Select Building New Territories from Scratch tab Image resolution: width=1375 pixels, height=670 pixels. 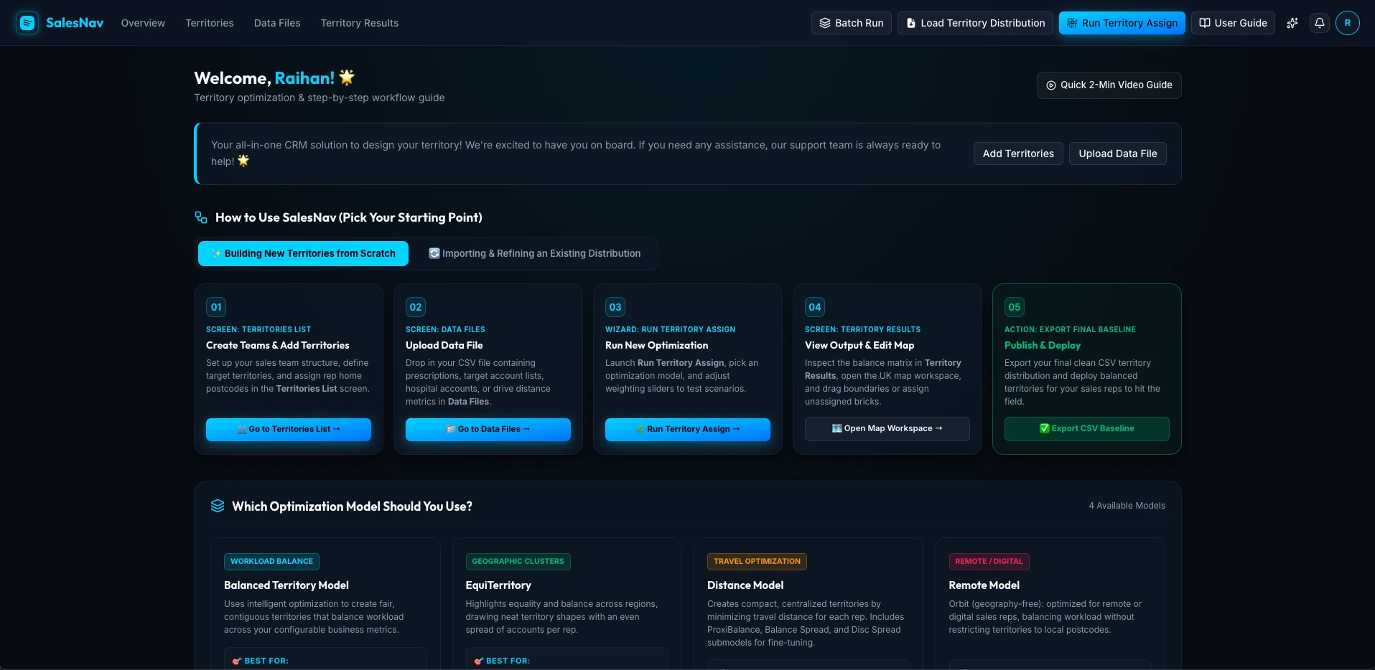pos(303,253)
